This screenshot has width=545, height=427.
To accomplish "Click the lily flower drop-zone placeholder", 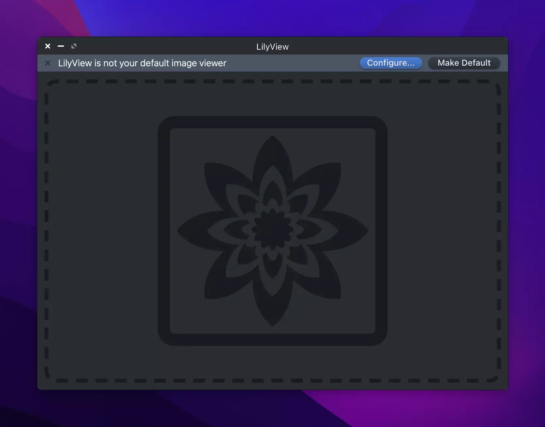I will [x=273, y=231].
